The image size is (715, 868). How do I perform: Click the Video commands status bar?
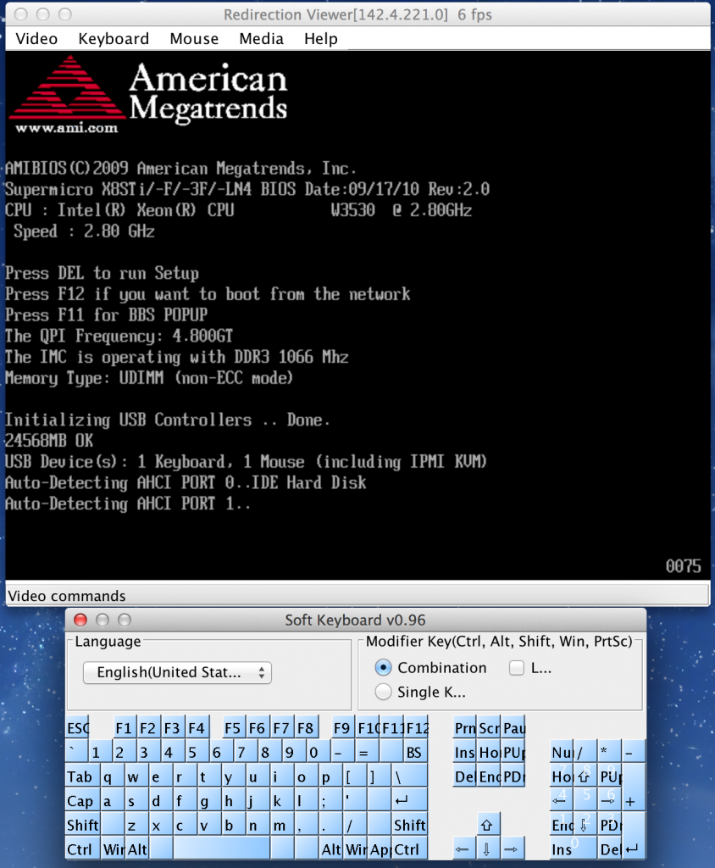click(357, 596)
